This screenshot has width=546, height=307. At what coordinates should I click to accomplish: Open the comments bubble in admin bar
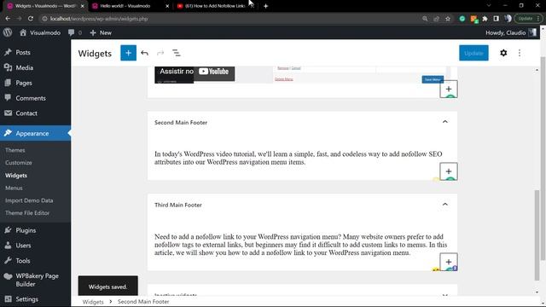point(75,32)
